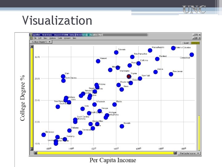
Task: Open the File menu in Spotfire
Action: point(35,38)
